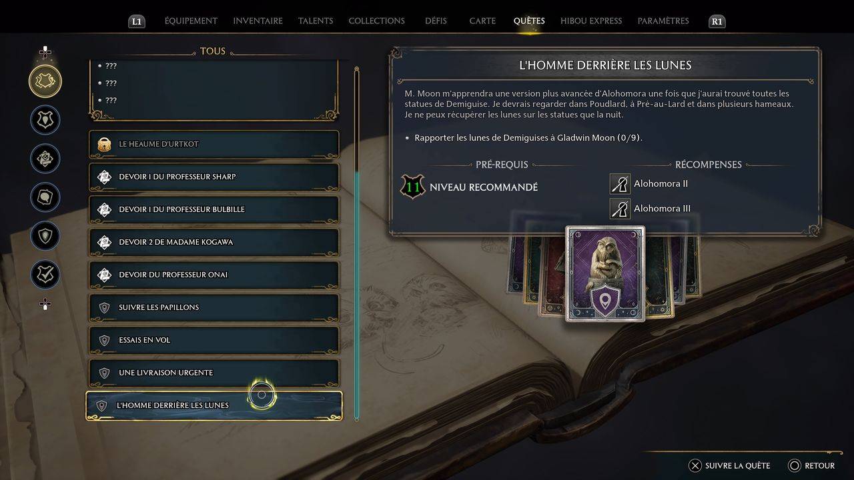The image size is (854, 480).
Task: Click Suivre la quête button
Action: 729,465
